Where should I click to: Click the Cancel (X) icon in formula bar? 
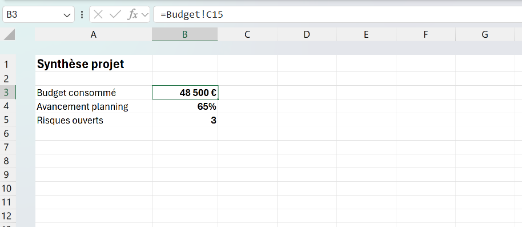click(x=98, y=14)
